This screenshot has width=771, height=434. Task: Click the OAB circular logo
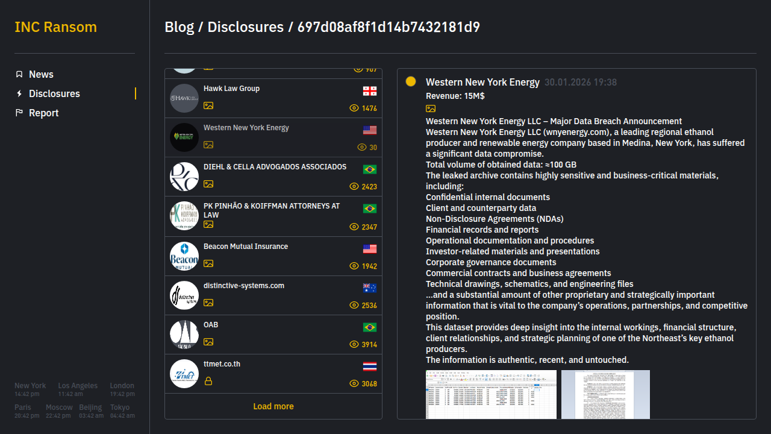coord(184,335)
